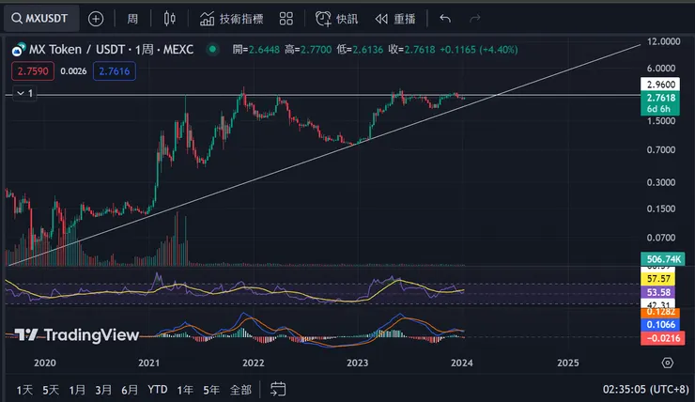Screen dimensions: 695x402
Task: Select the 5年 time range
Action: point(211,390)
